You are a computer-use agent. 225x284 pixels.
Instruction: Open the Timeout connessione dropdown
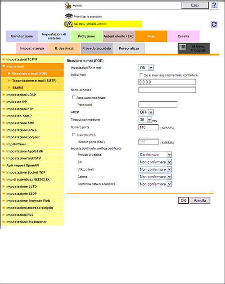coord(145,119)
